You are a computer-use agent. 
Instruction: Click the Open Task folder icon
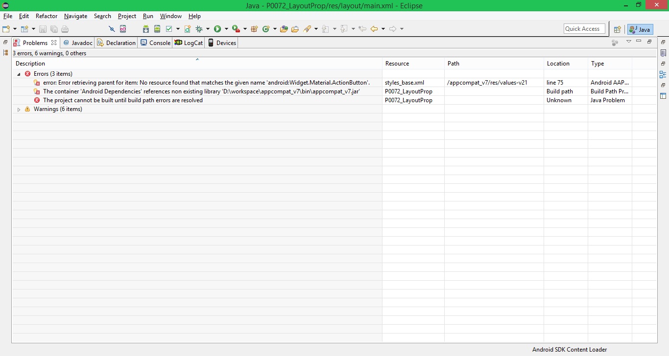[295, 29]
